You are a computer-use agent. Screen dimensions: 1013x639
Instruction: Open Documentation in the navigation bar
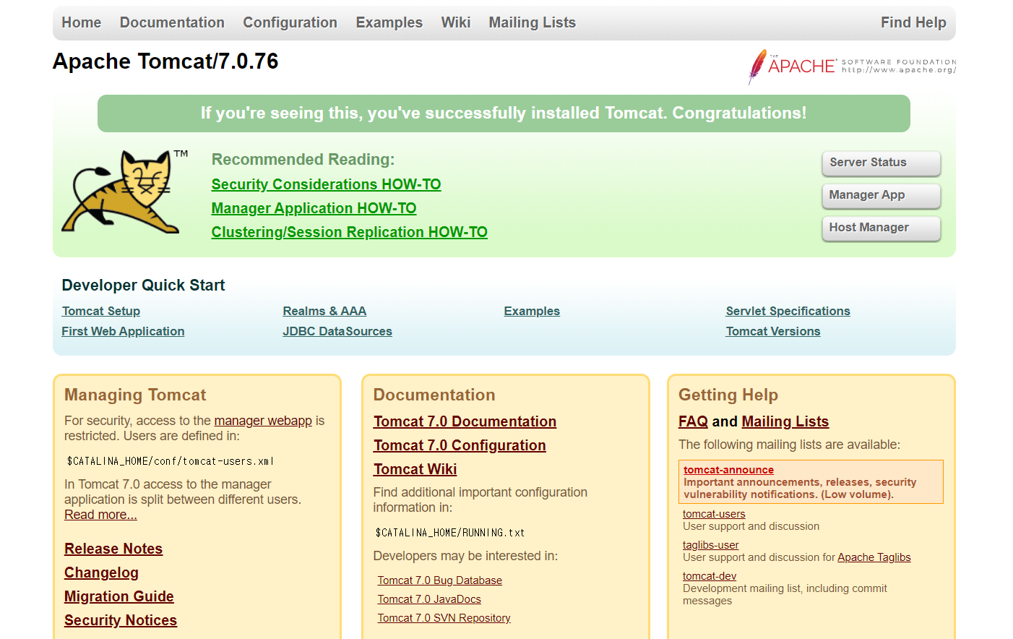click(172, 22)
